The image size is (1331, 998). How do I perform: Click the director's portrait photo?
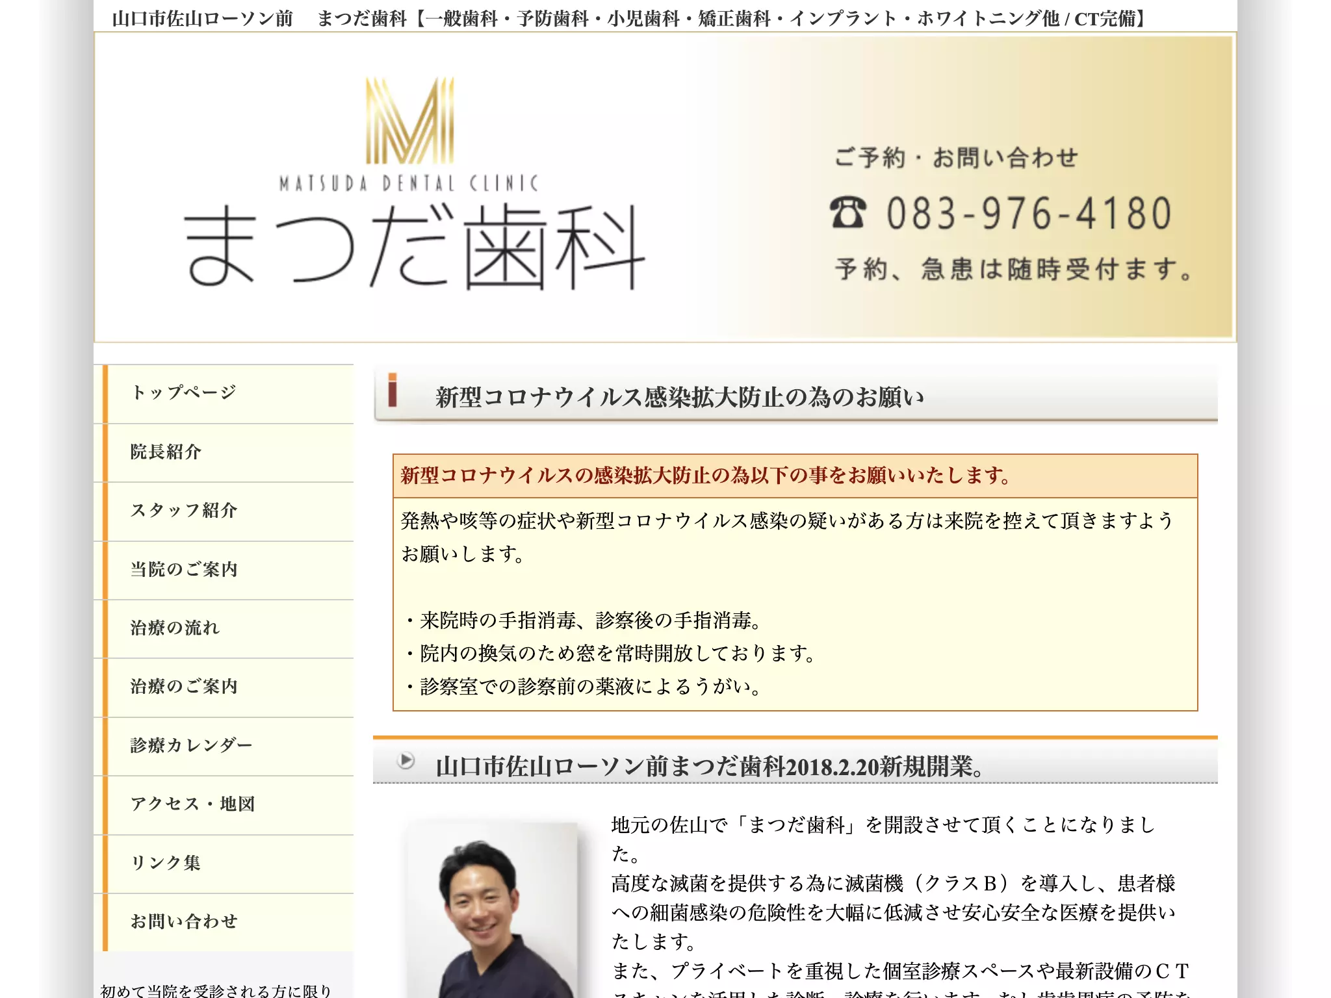point(492,910)
